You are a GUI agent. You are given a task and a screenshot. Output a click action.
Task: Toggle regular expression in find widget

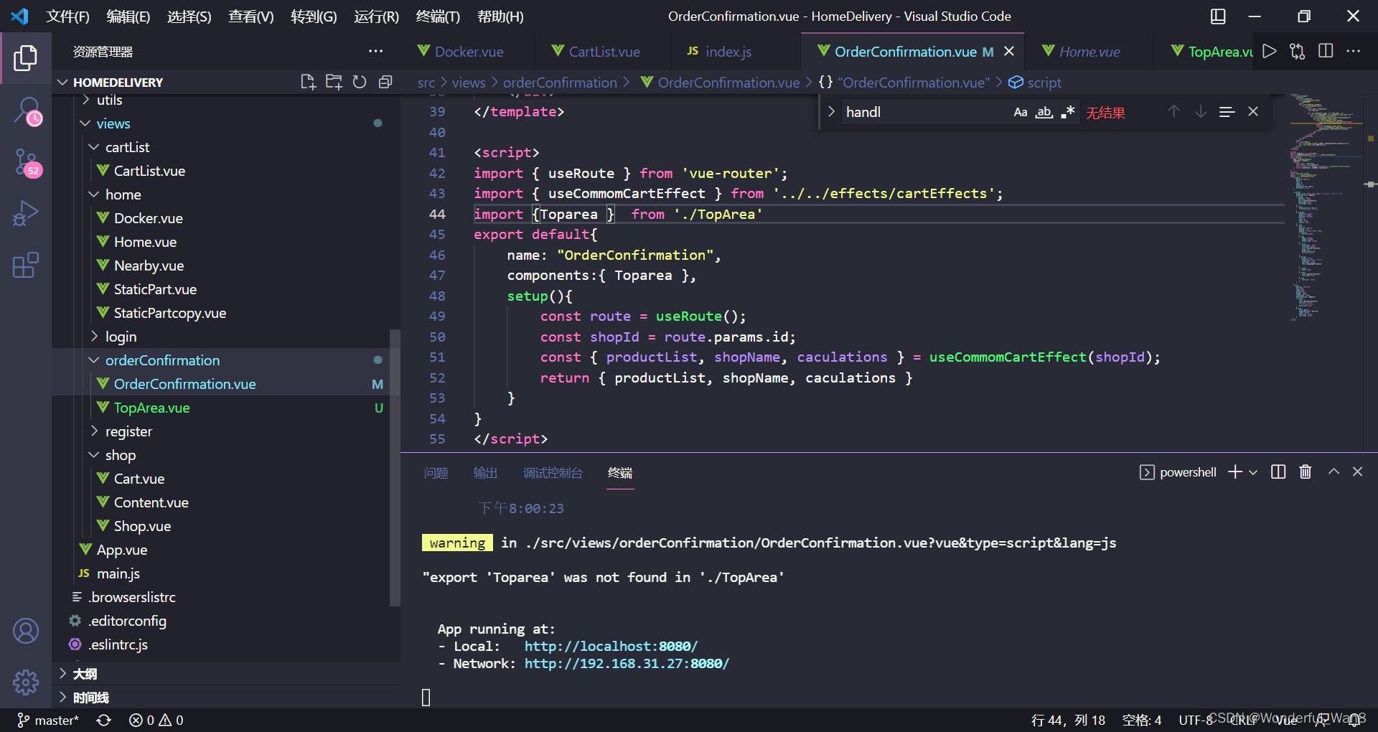click(1068, 112)
